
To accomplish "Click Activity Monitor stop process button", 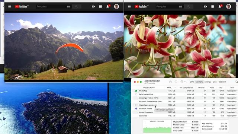I will tap(170, 82).
